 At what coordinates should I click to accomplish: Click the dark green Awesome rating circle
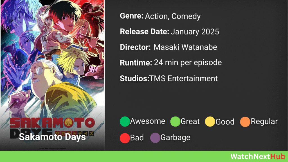(x=125, y=121)
